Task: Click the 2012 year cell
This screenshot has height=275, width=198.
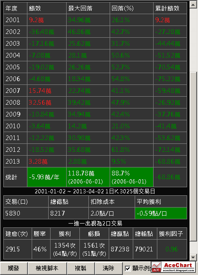Action: pos(15,150)
